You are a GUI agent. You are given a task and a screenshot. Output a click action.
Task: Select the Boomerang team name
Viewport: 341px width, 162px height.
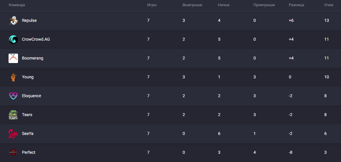pos(32,58)
